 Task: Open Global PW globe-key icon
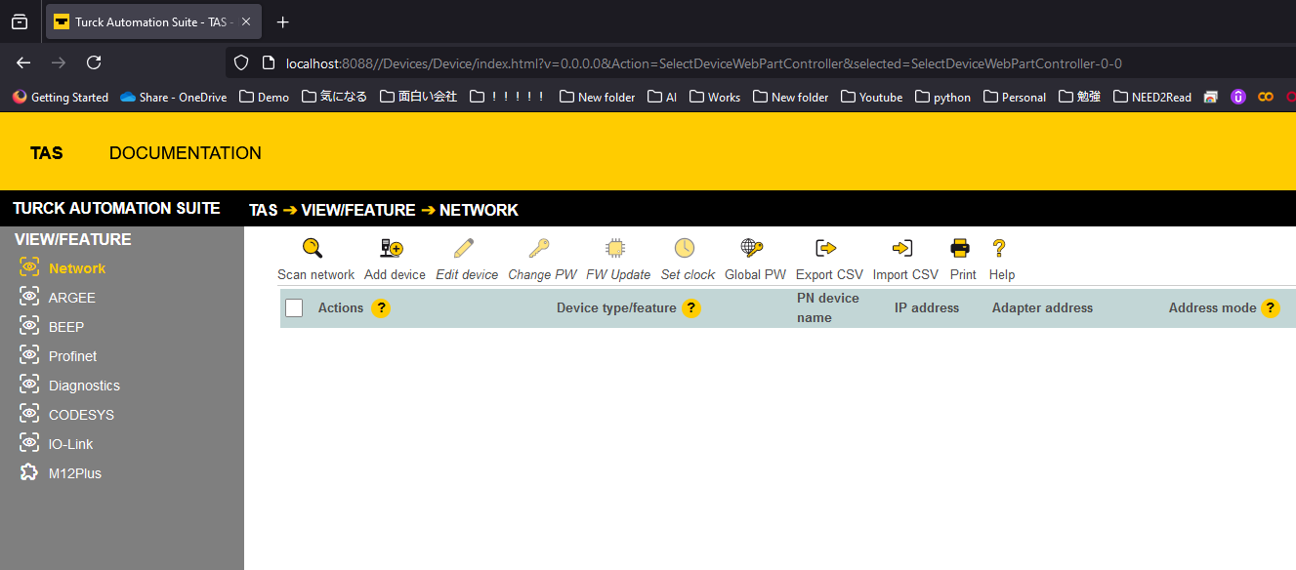(x=751, y=248)
